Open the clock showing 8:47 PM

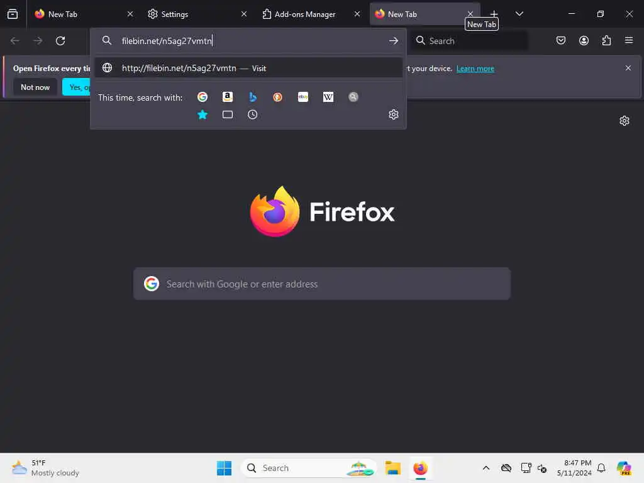coord(574,468)
